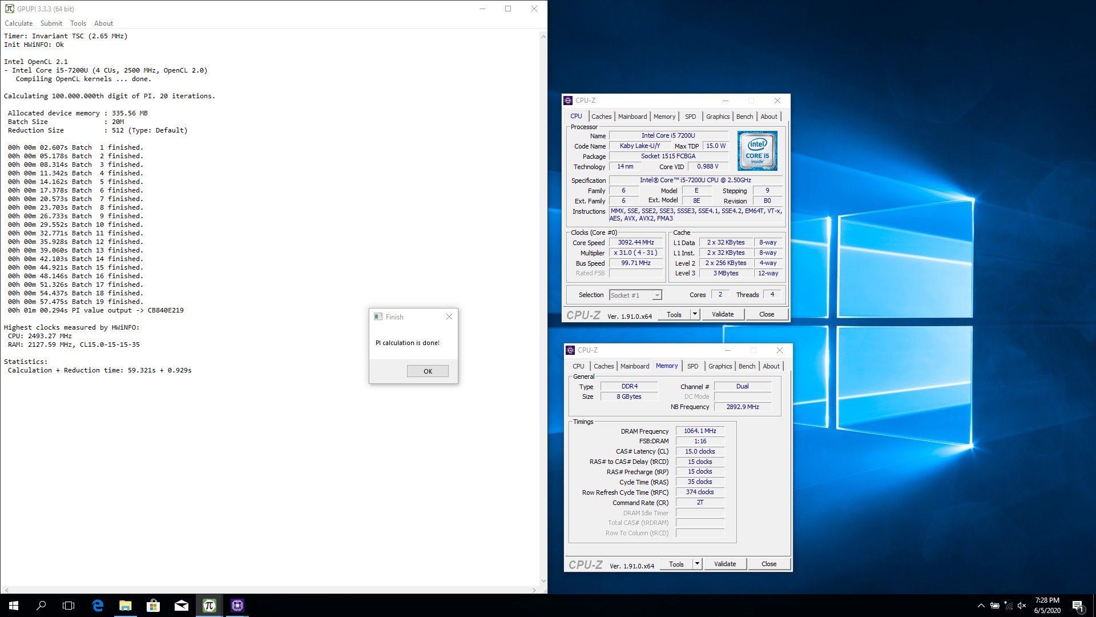Open network tray icon
This screenshot has width=1096, height=617.
click(1009, 606)
